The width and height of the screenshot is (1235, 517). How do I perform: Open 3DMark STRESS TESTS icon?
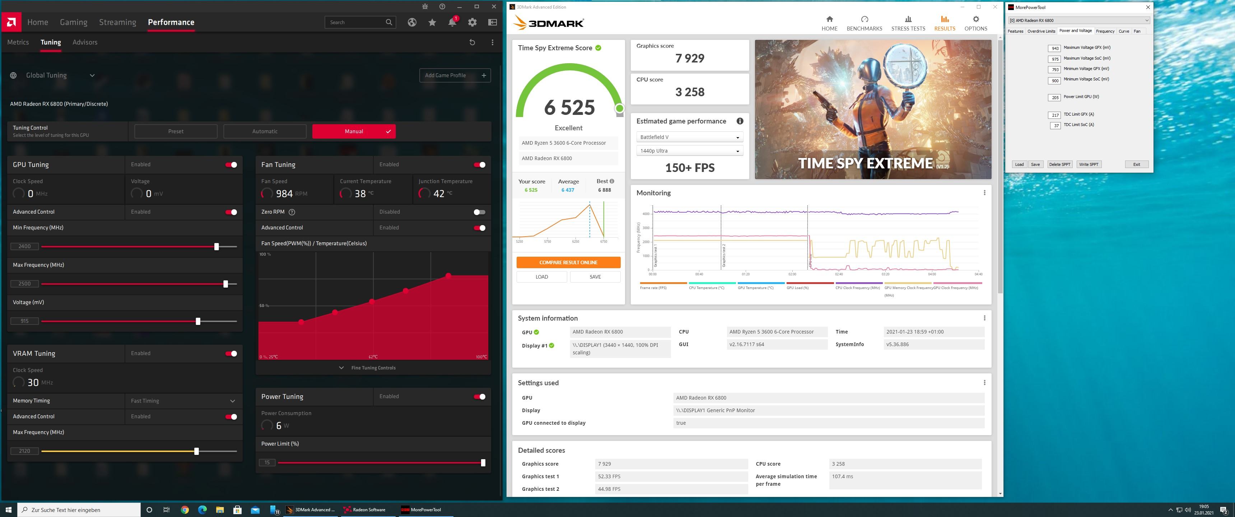coord(908,23)
